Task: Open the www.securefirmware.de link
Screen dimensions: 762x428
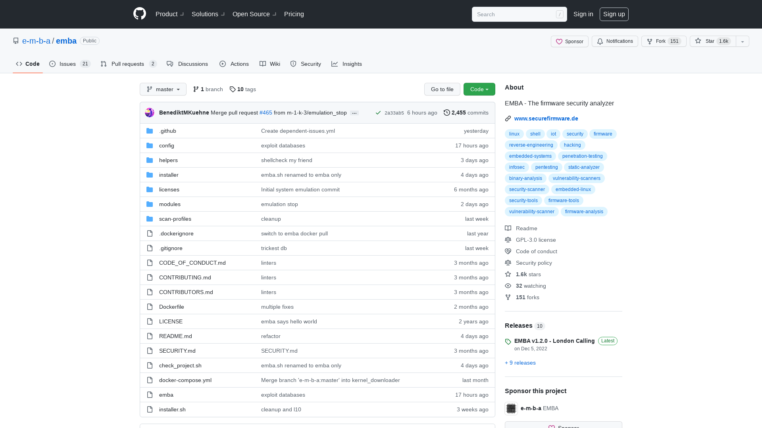Action: click(546, 118)
